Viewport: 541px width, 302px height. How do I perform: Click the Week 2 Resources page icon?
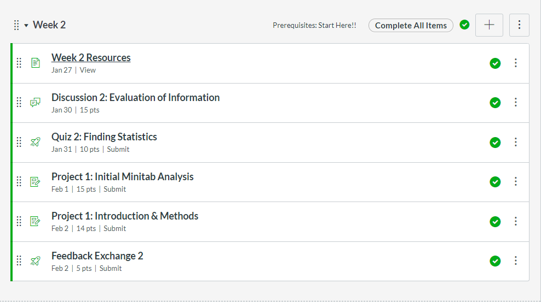click(x=36, y=63)
